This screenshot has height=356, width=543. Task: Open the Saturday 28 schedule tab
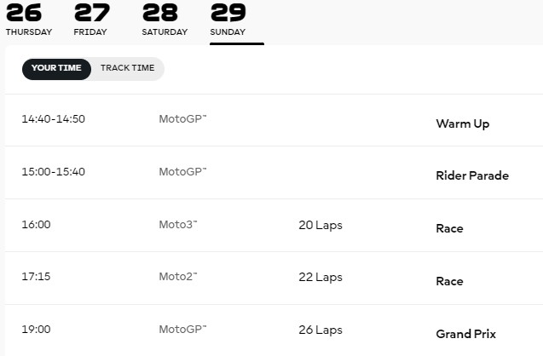[165, 20]
